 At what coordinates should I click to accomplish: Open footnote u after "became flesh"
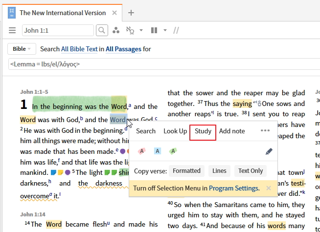coord(108,223)
